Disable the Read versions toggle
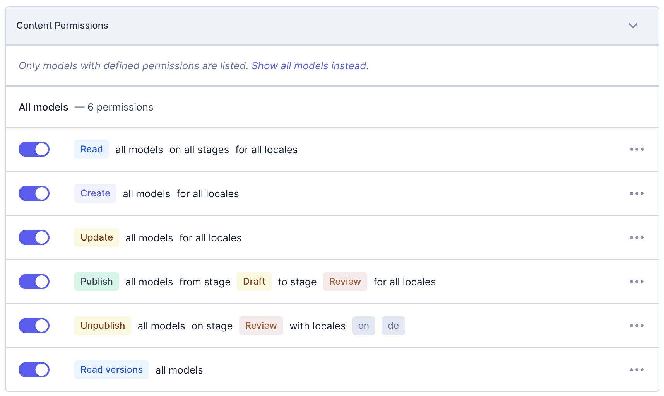664x396 pixels. coord(34,370)
